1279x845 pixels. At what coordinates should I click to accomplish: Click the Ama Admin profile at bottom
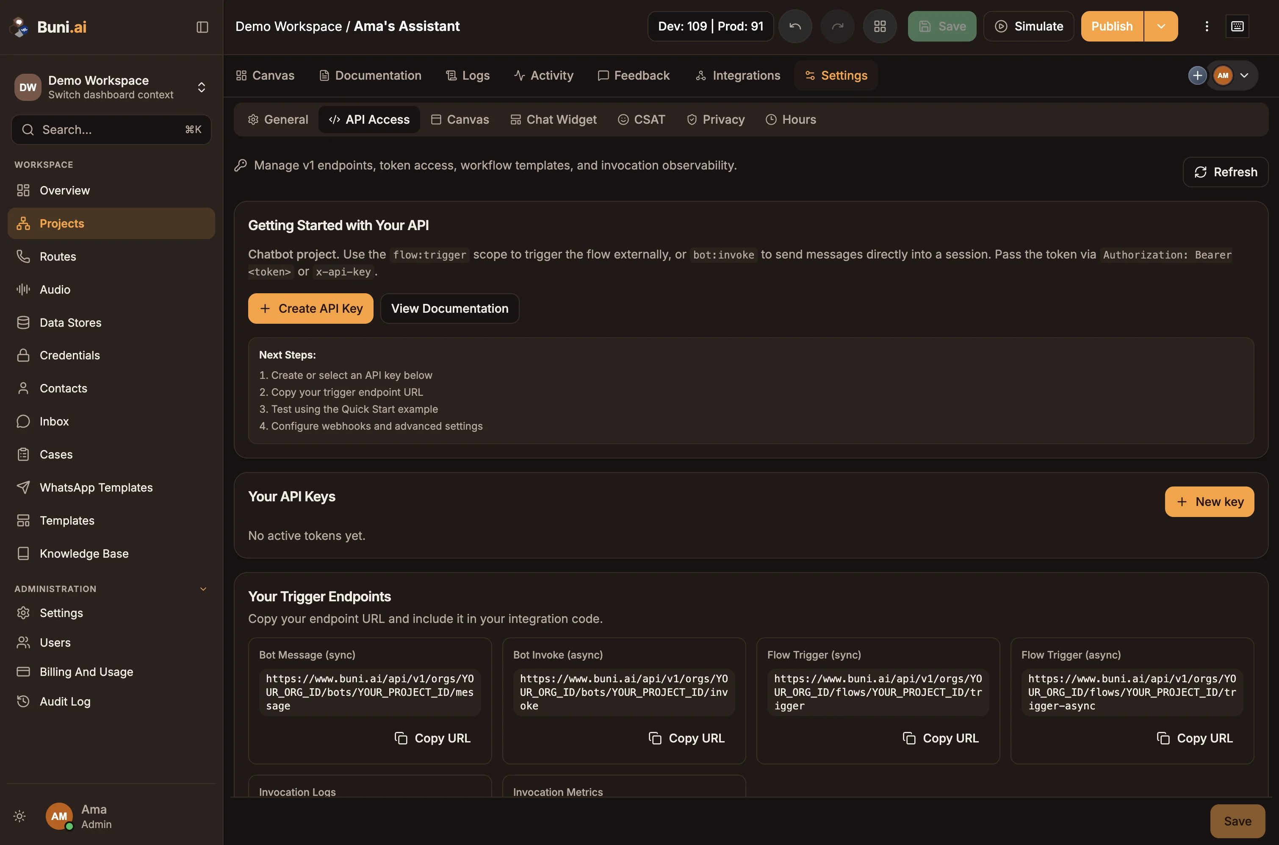click(79, 816)
